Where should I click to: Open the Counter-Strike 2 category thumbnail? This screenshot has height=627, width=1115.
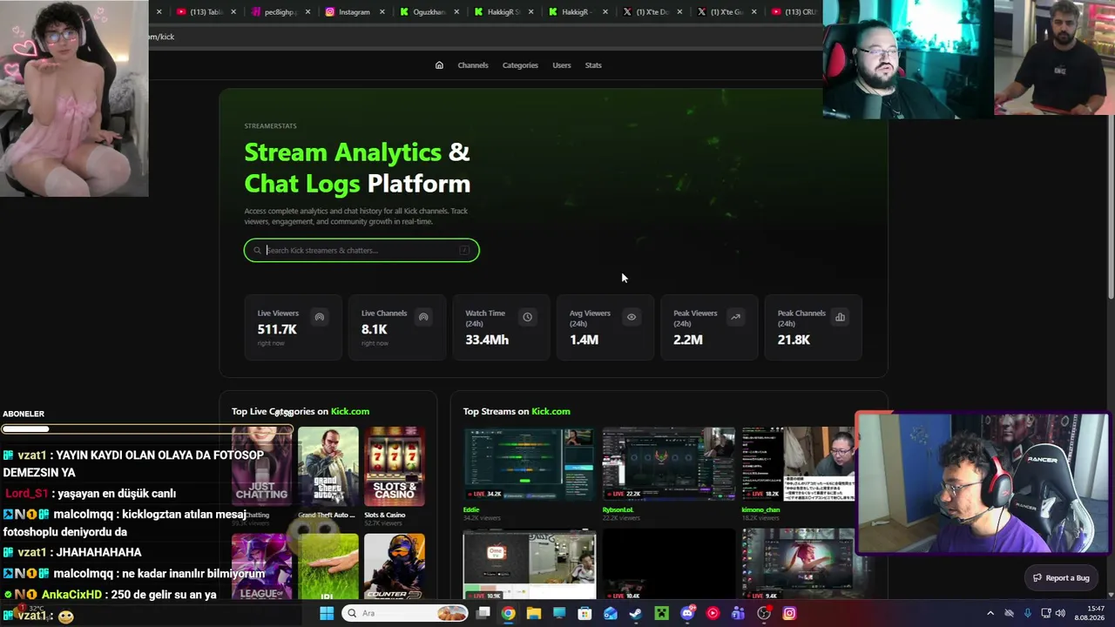point(395,566)
